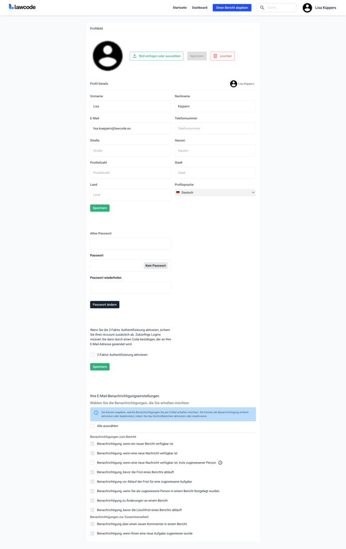Click the Vorname input field
346x549 pixels.
(131, 106)
